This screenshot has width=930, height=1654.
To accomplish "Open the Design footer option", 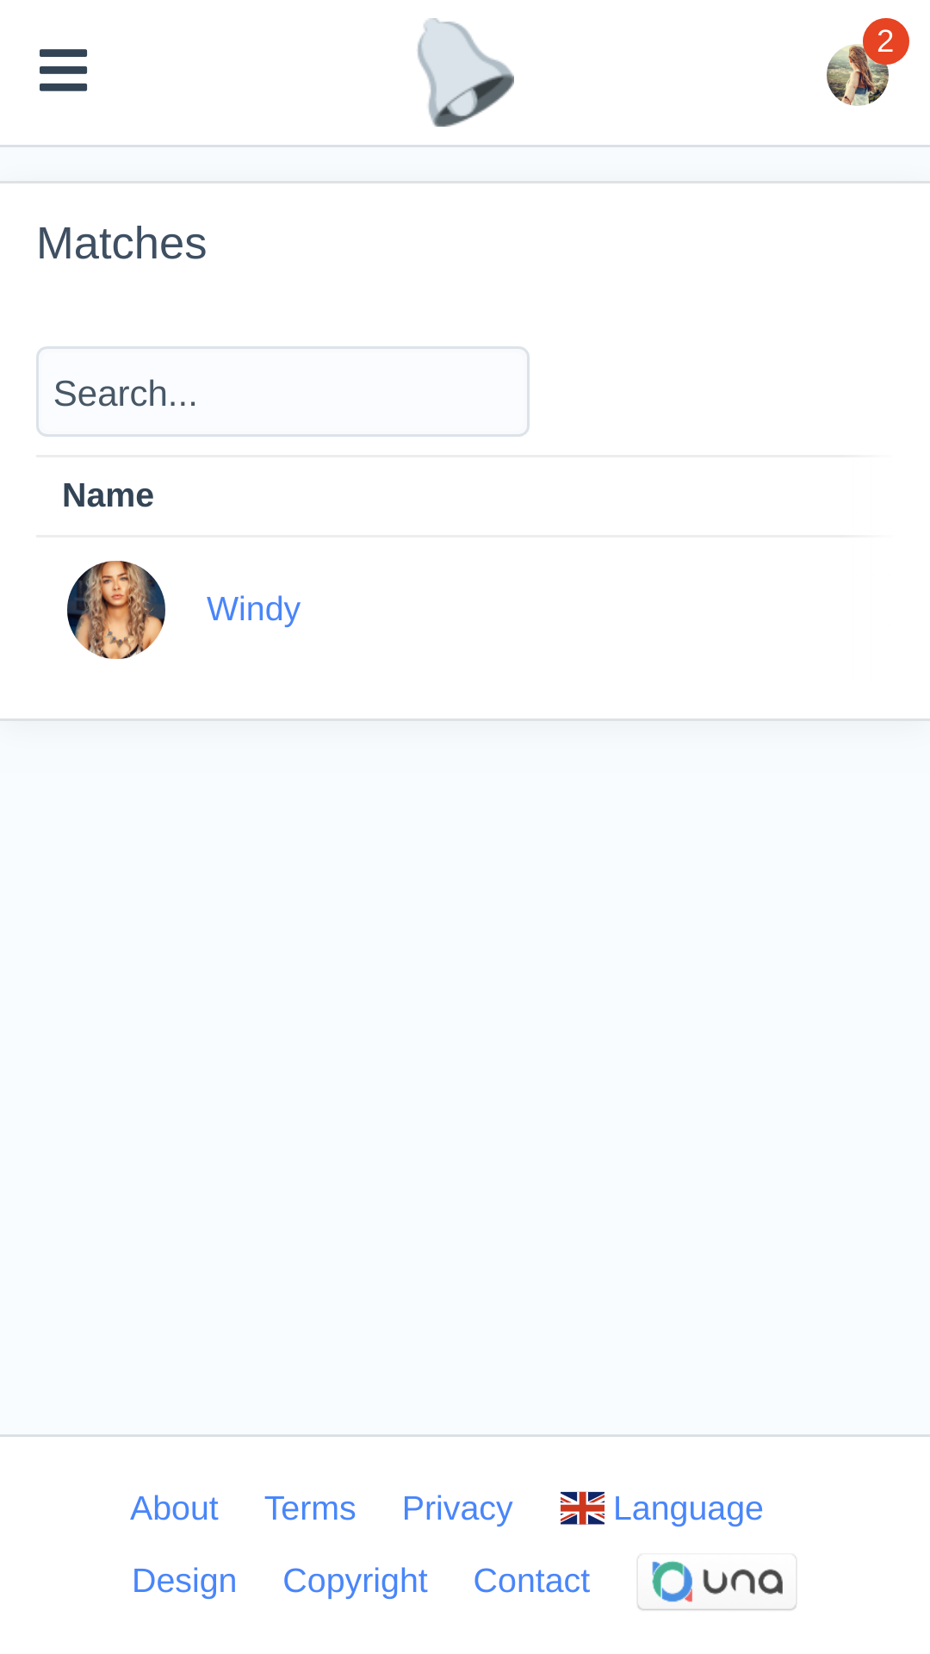I will [184, 1581].
